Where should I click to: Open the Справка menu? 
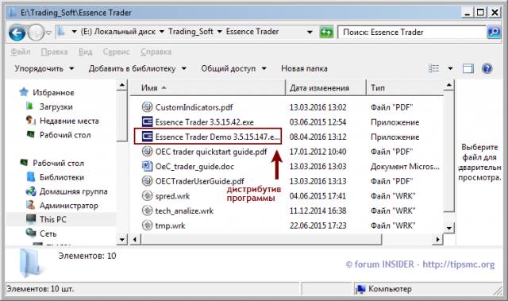[156, 52]
